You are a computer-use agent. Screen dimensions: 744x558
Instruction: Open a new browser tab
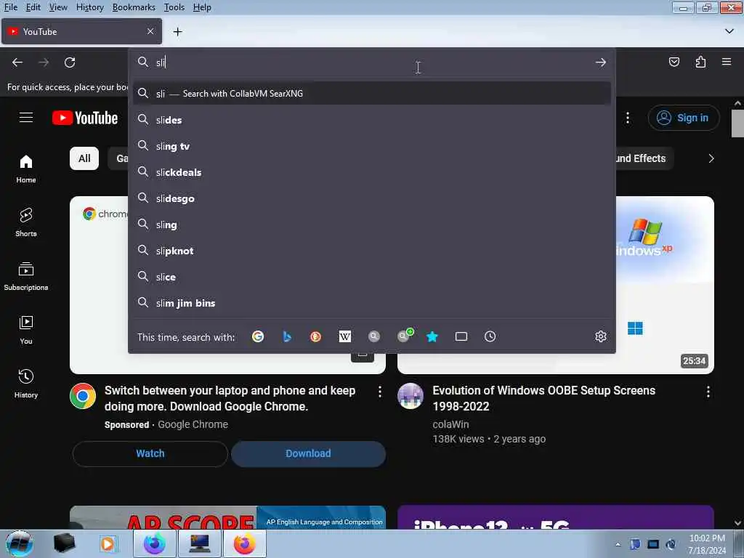tap(178, 32)
